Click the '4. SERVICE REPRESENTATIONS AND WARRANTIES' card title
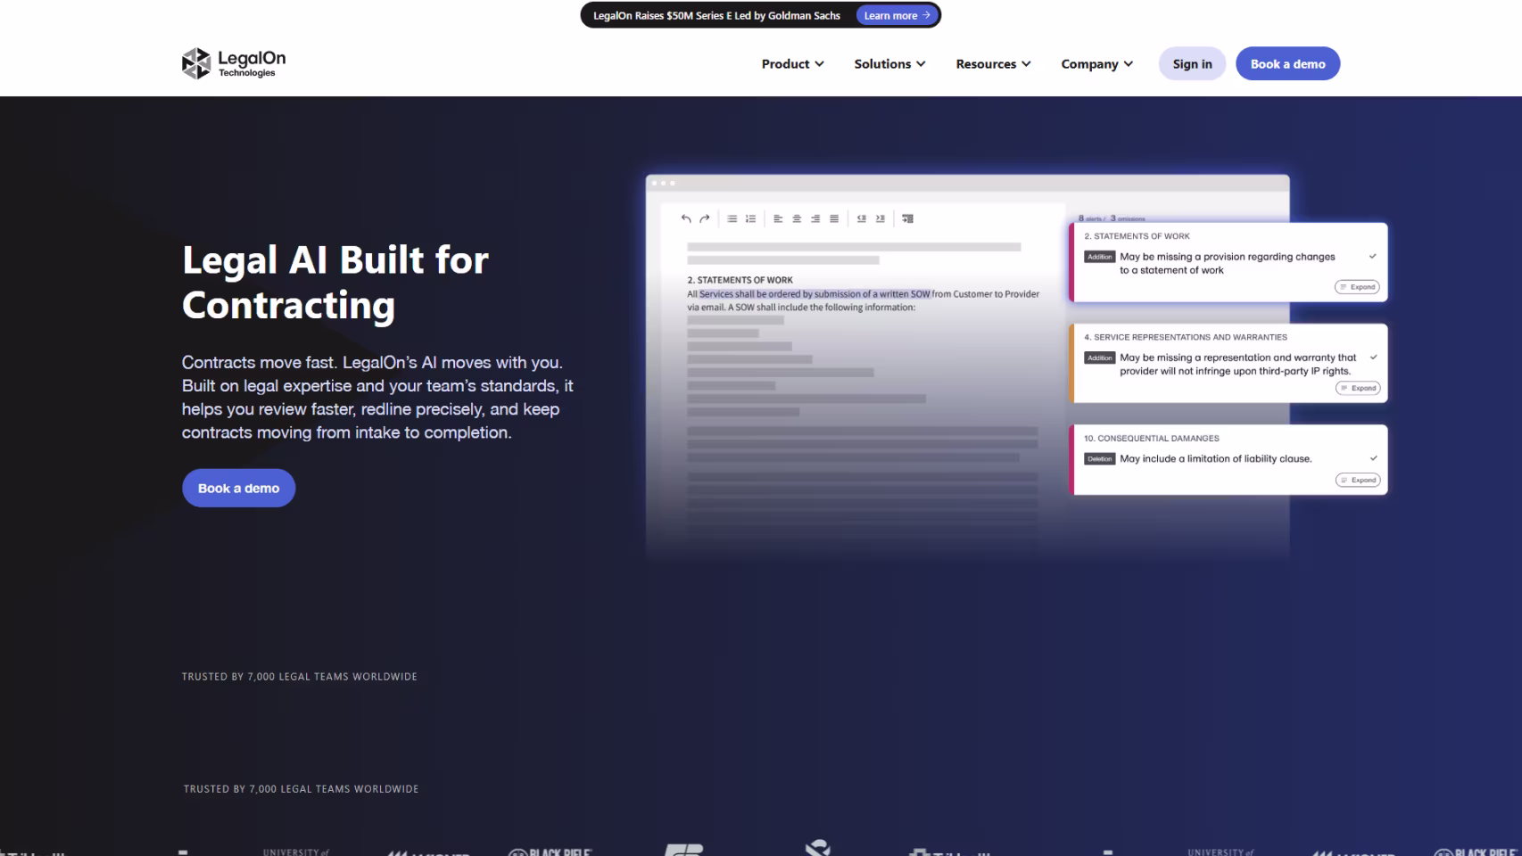 tap(1185, 337)
